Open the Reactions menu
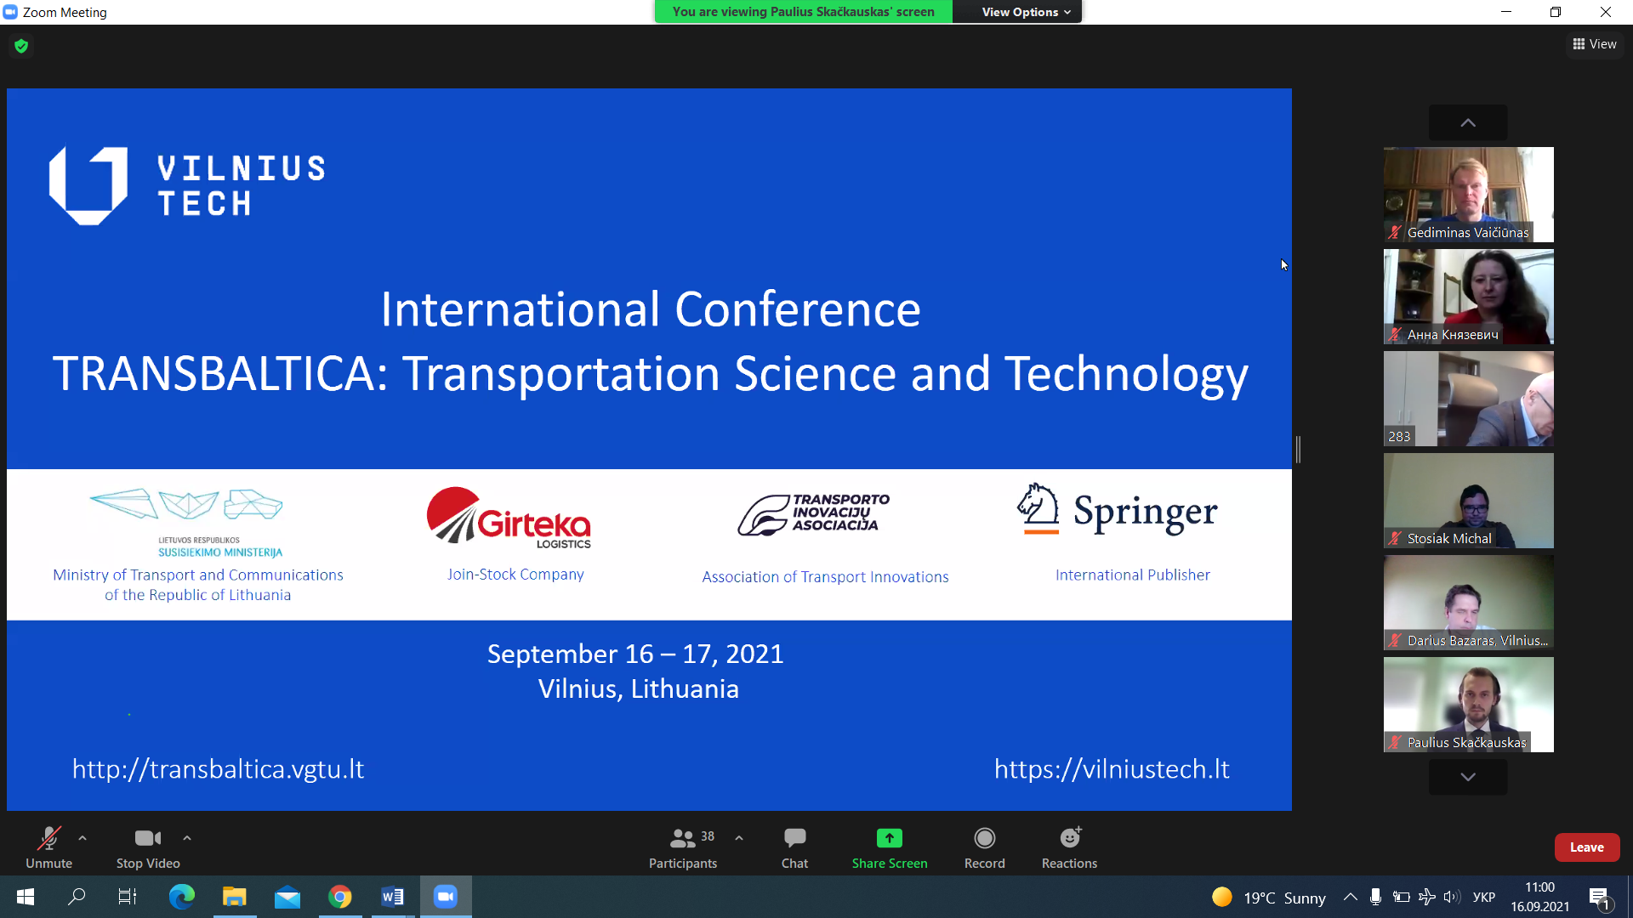1633x918 pixels. point(1070,847)
